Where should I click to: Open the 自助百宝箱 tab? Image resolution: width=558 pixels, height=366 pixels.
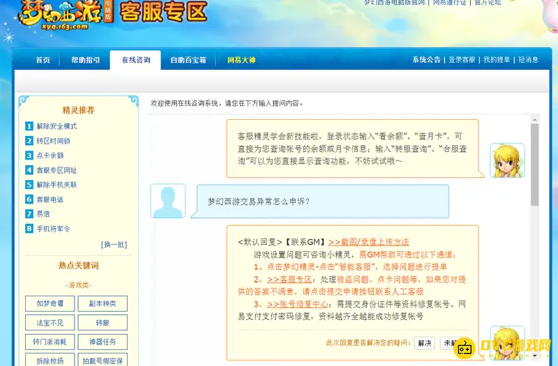pyautogui.click(x=188, y=60)
